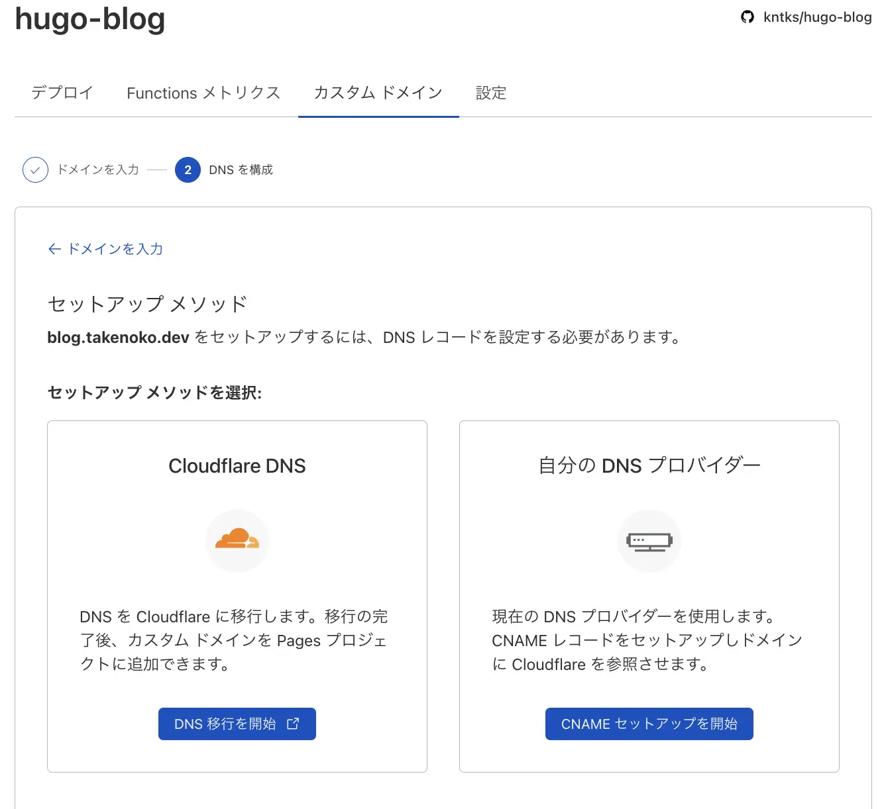Click the completed step checkmark circle
The width and height of the screenshot is (888, 809).
pyautogui.click(x=35, y=170)
